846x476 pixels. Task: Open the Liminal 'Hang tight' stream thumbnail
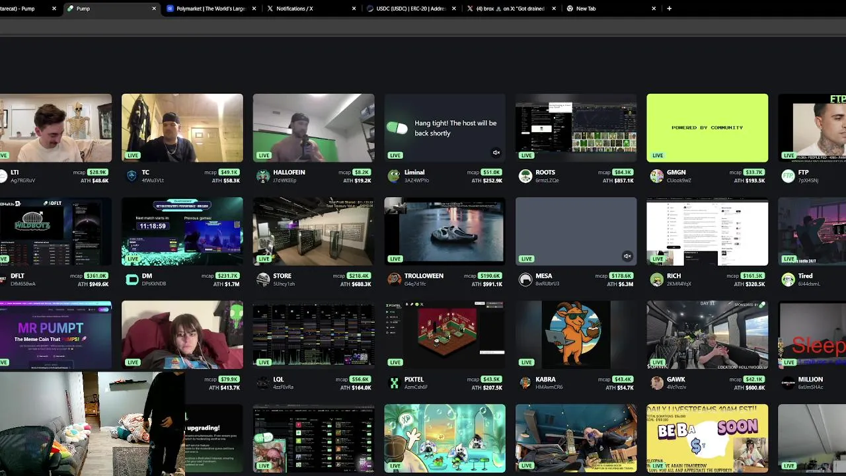coord(445,128)
